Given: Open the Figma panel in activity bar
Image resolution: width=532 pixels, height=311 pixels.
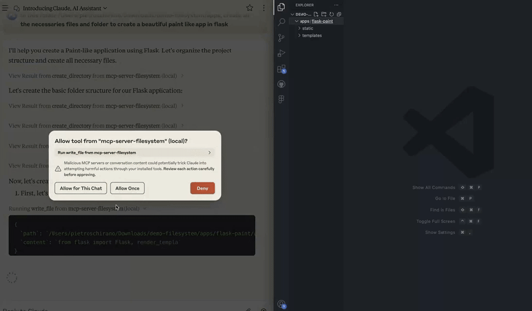Looking at the screenshot, I should pos(281,99).
